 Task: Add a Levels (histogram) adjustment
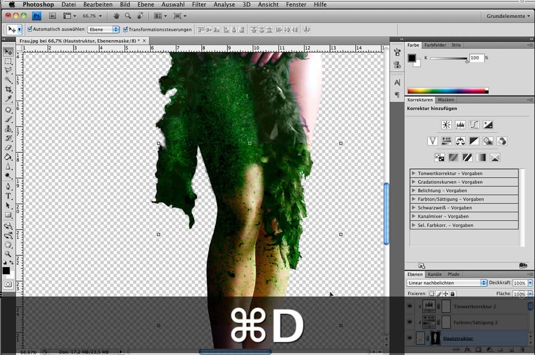click(x=460, y=125)
